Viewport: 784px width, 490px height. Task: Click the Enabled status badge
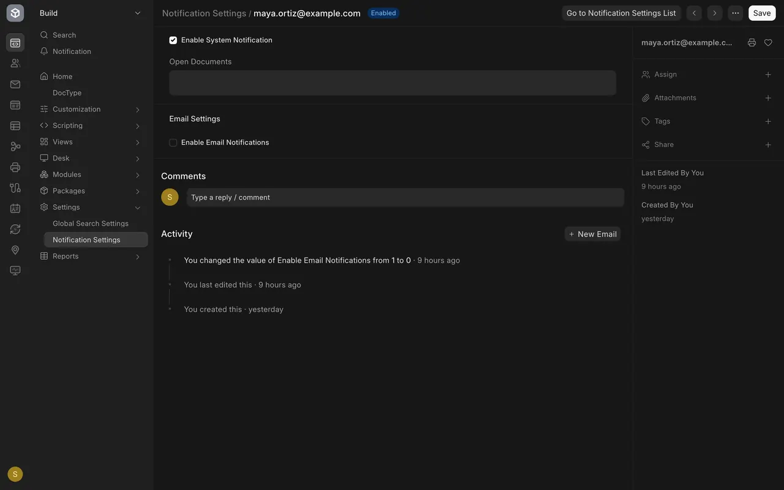[x=383, y=13]
